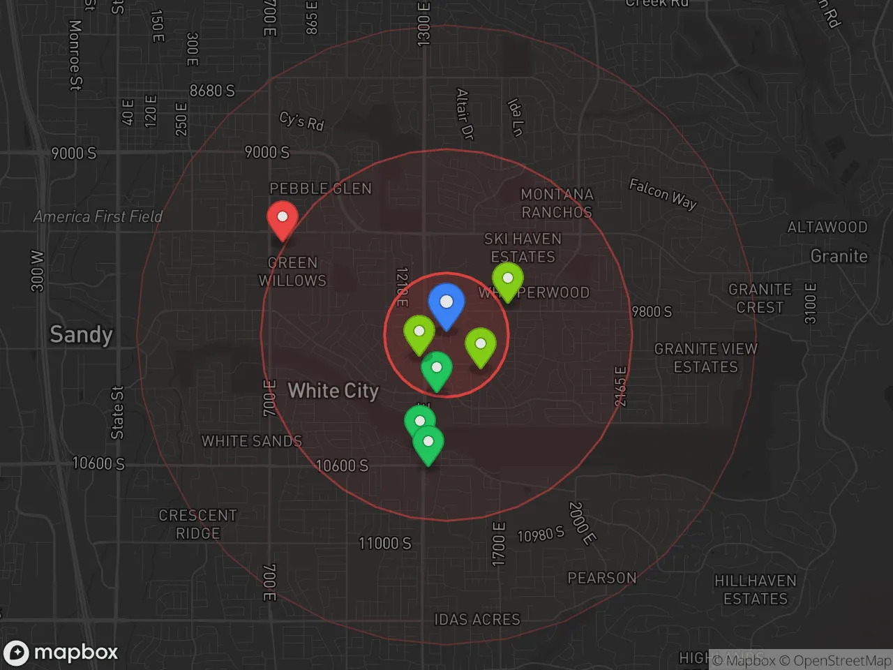Open the © OpenStreetMap attribution link
Image resolution: width=893 pixels, height=670 pixels.
click(x=835, y=660)
